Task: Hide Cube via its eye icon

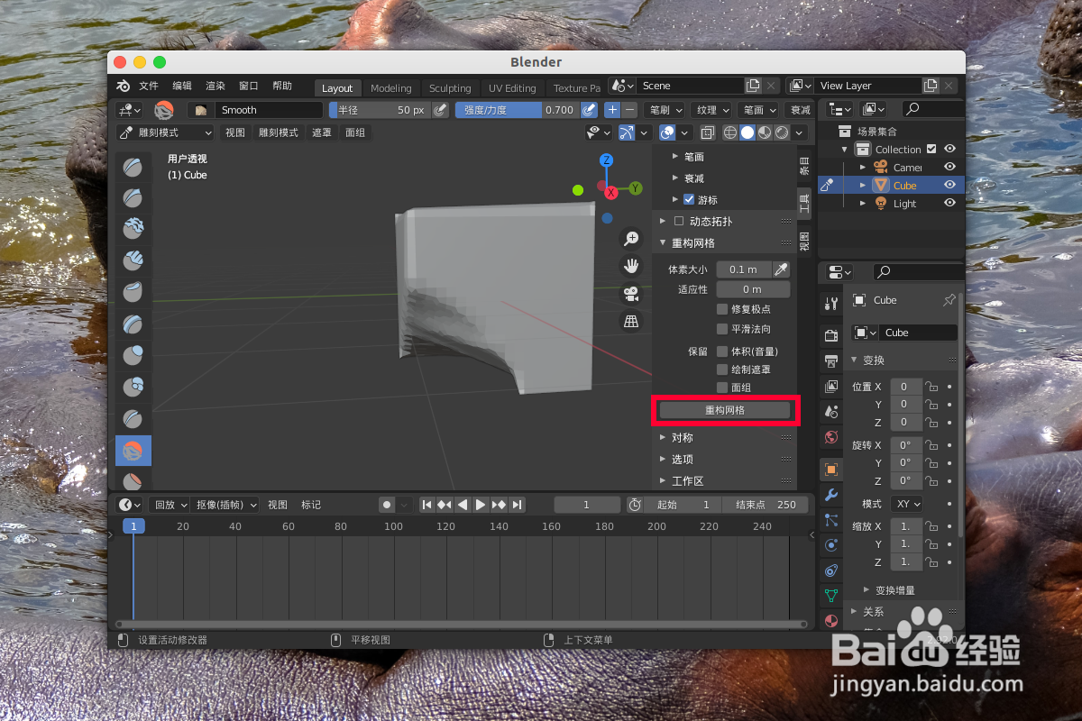Action: pyautogui.click(x=949, y=185)
